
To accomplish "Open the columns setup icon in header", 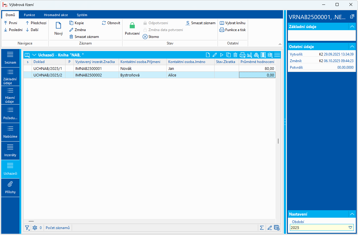I will [263, 55].
